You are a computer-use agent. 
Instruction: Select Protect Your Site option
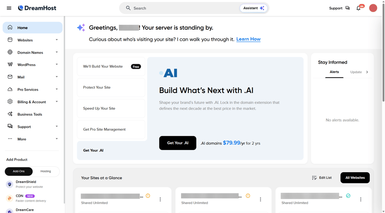(111, 87)
